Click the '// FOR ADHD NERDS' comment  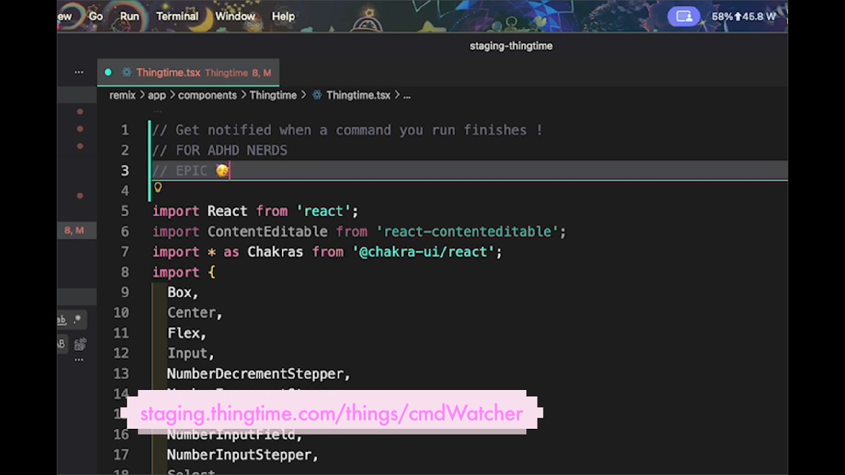(220, 150)
